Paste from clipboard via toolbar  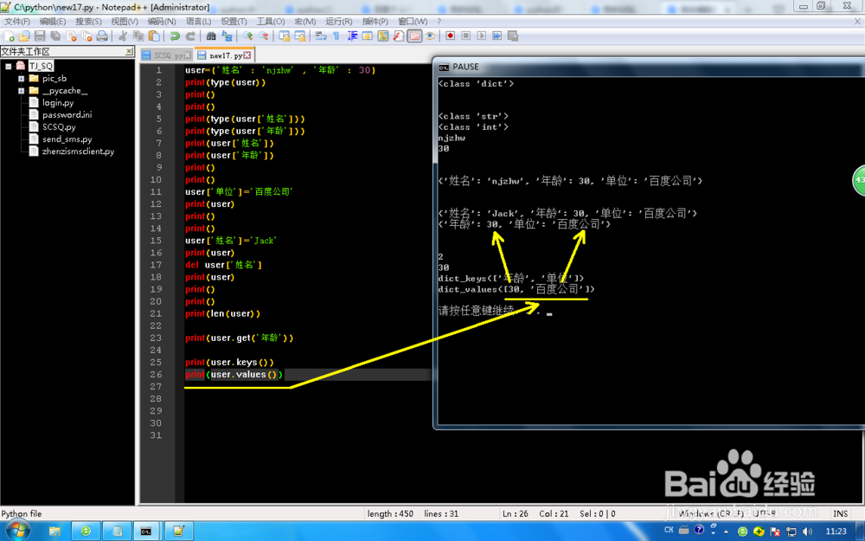(153, 35)
